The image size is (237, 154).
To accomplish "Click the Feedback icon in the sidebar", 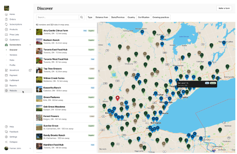I will [x=6, y=132].
